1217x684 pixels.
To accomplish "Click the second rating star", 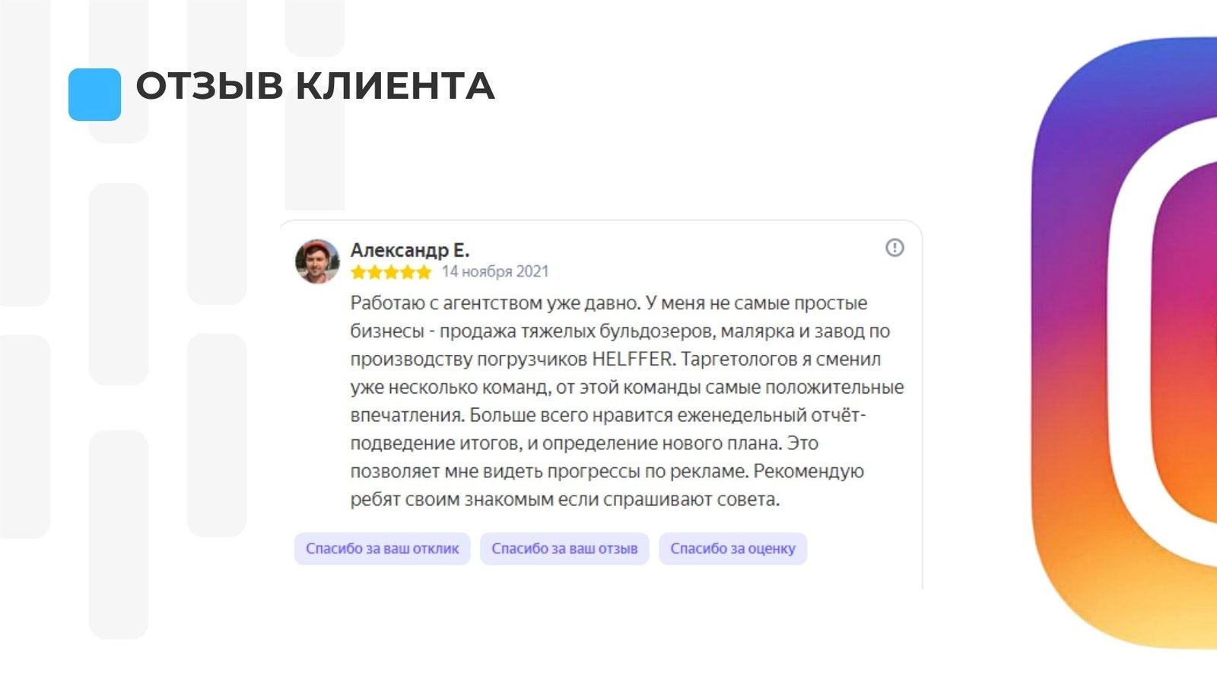I will [x=375, y=272].
